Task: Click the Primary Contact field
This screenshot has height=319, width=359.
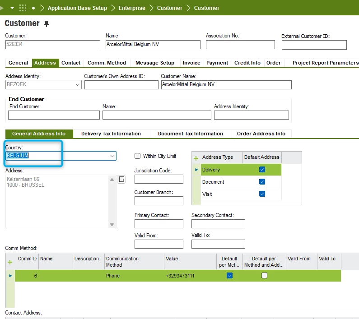Action: click(x=159, y=224)
